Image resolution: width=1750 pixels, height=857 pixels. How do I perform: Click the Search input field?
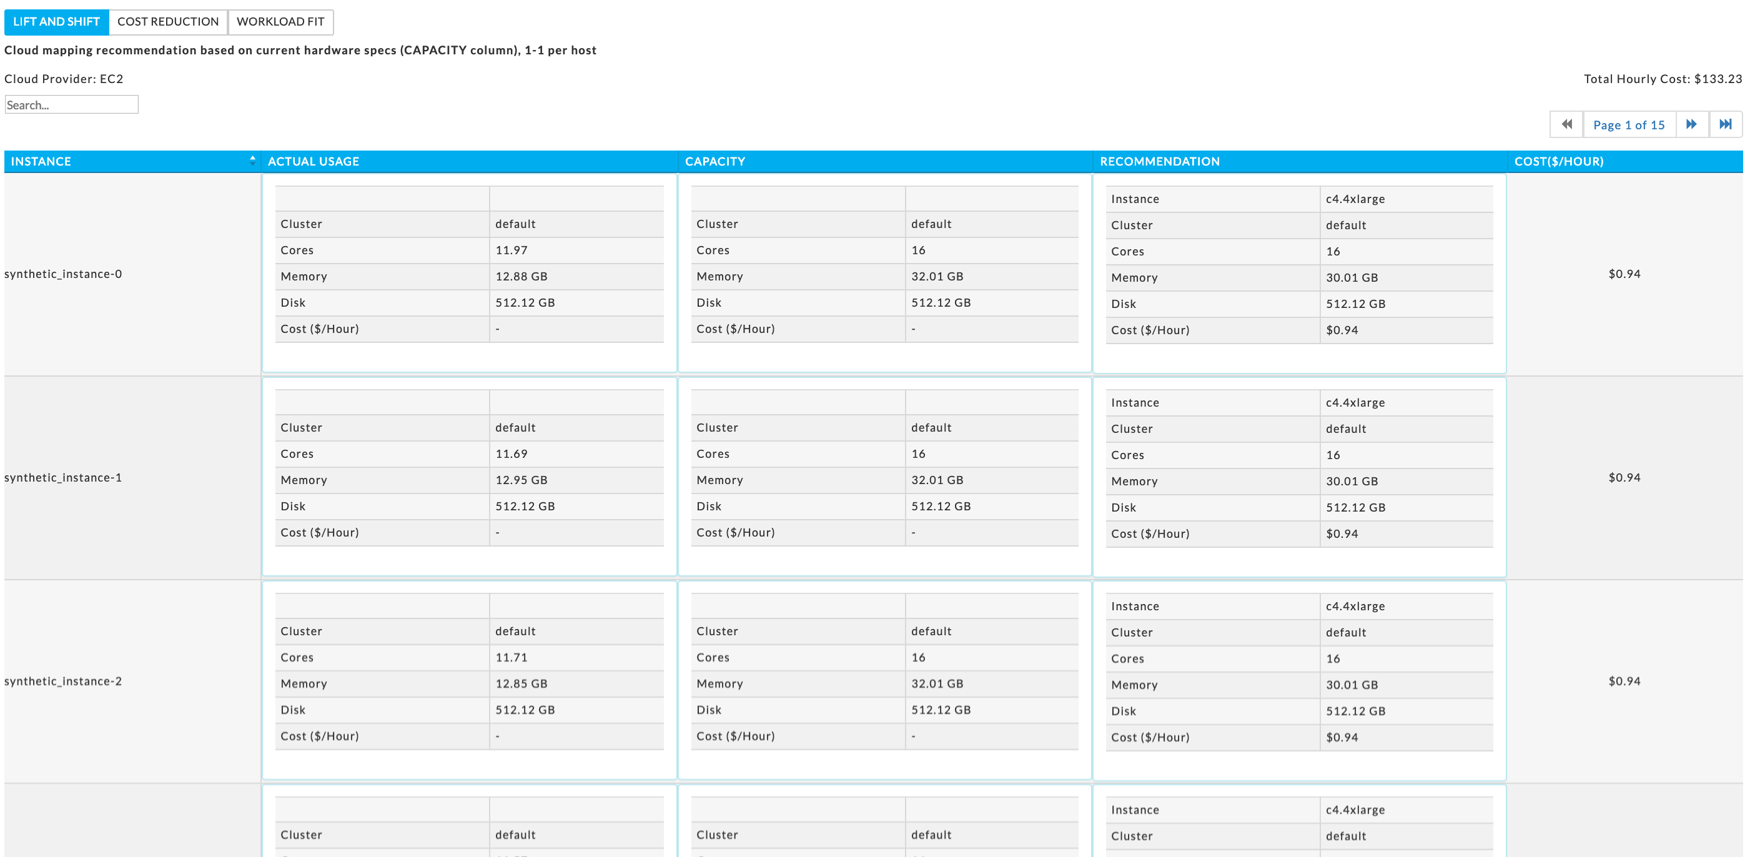tap(71, 105)
